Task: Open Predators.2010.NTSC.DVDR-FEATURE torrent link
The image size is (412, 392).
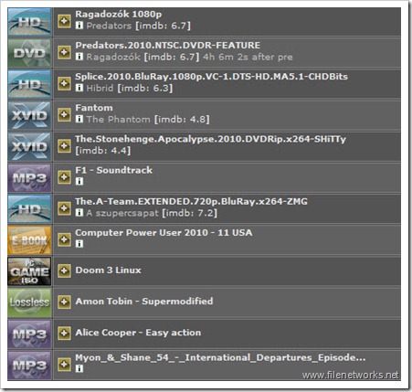Action: click(168, 46)
